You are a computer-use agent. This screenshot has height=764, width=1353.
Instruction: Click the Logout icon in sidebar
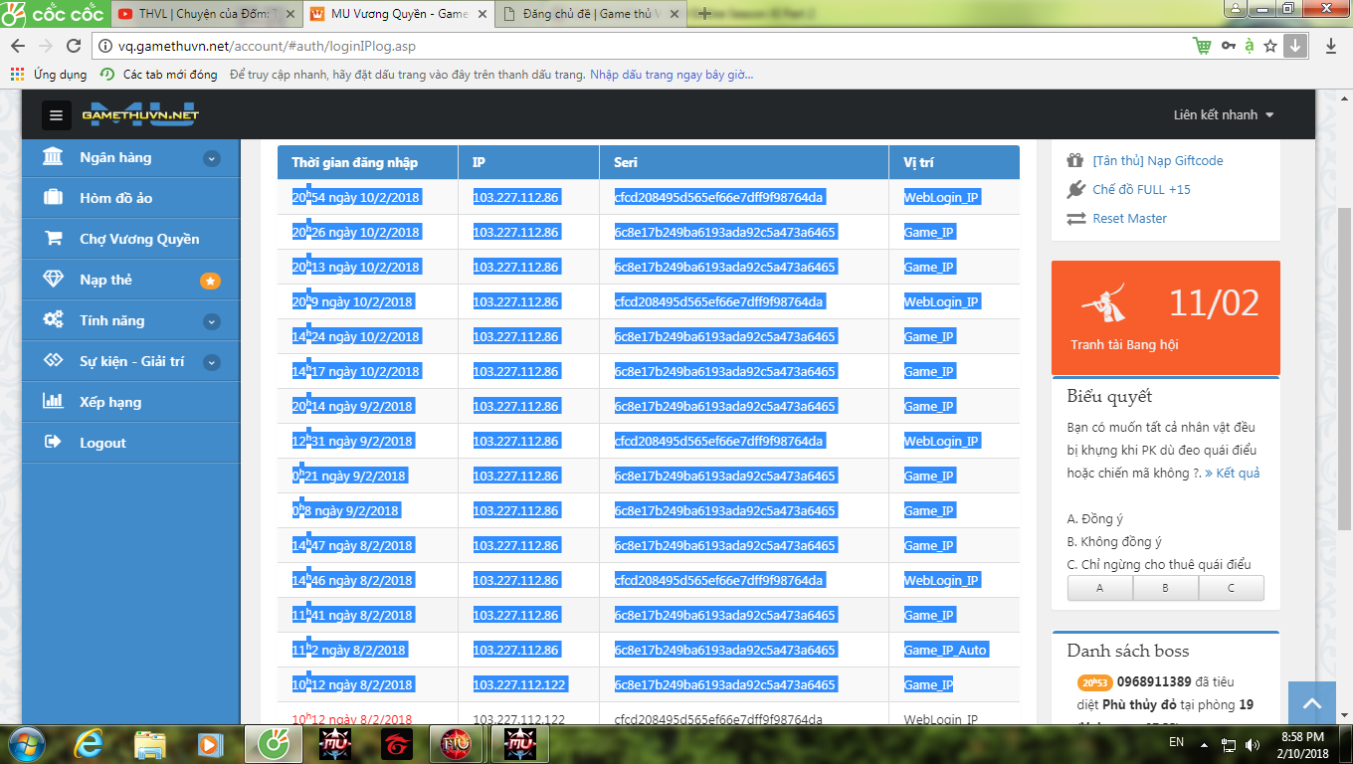click(x=53, y=443)
